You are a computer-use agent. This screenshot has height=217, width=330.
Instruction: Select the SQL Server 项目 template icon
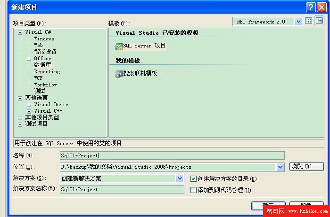(x=119, y=46)
